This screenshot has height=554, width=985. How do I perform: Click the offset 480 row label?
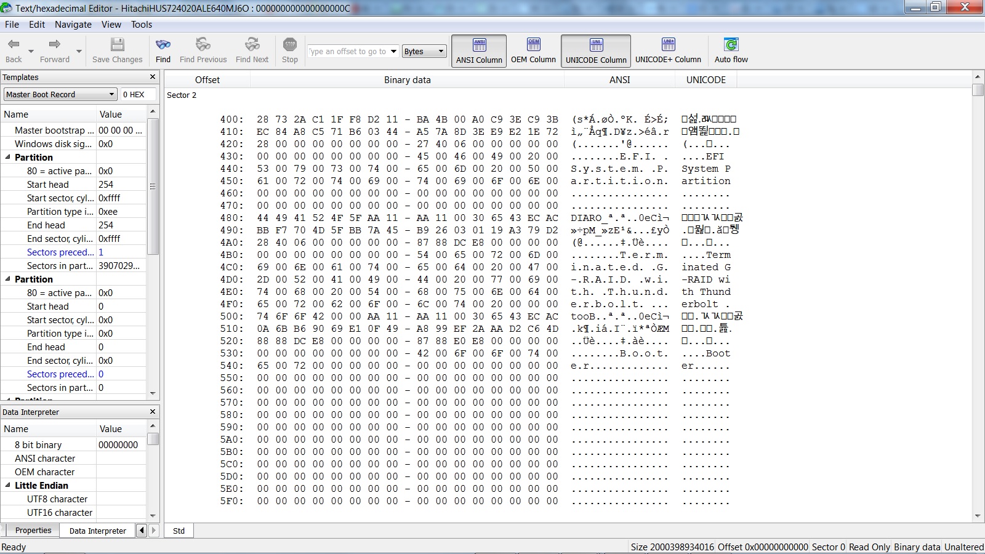tap(231, 217)
